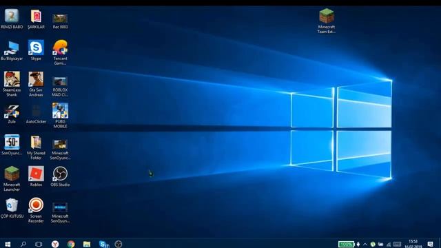This screenshot has width=441, height=248.
Task: Select the REMZİ BABO desktop icon
Action: tap(12, 19)
